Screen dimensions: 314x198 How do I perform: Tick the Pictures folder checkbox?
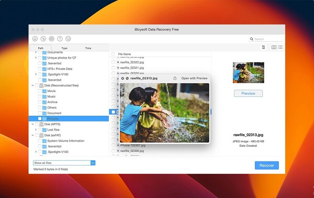point(40,118)
